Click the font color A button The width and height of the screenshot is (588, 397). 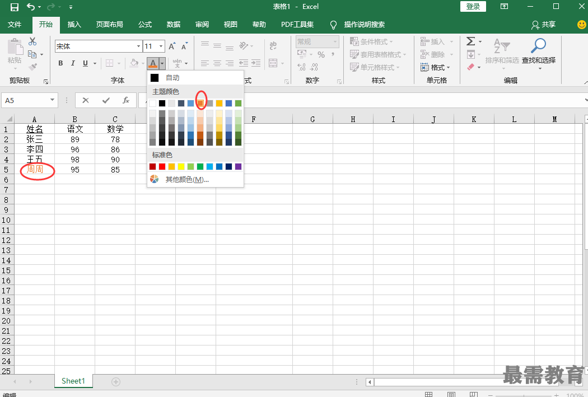[x=153, y=63]
